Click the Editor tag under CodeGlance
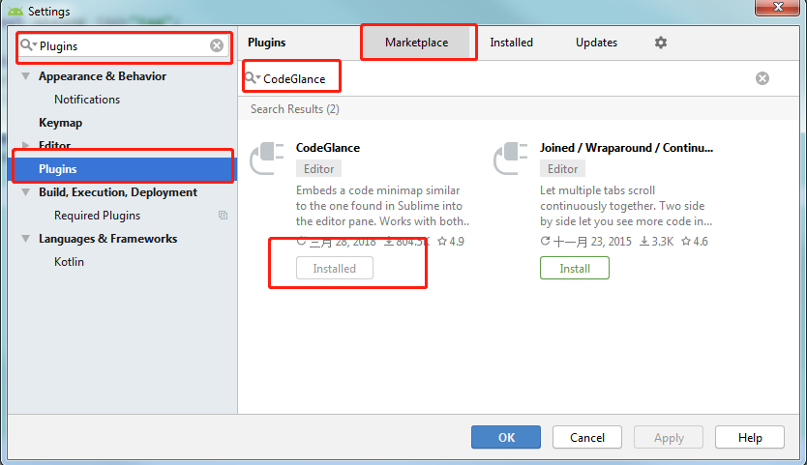Image resolution: width=807 pixels, height=465 pixels. 318,169
